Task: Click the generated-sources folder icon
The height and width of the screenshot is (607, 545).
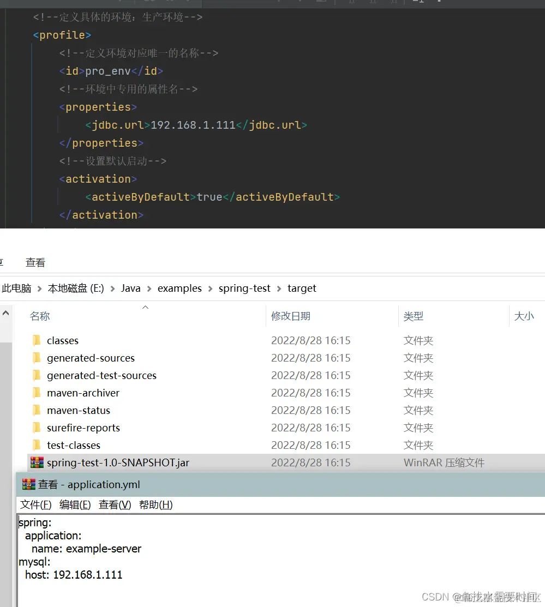Action: (37, 358)
